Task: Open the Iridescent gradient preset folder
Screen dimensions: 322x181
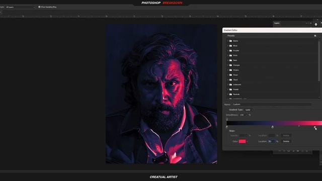Action: click(x=230, y=84)
